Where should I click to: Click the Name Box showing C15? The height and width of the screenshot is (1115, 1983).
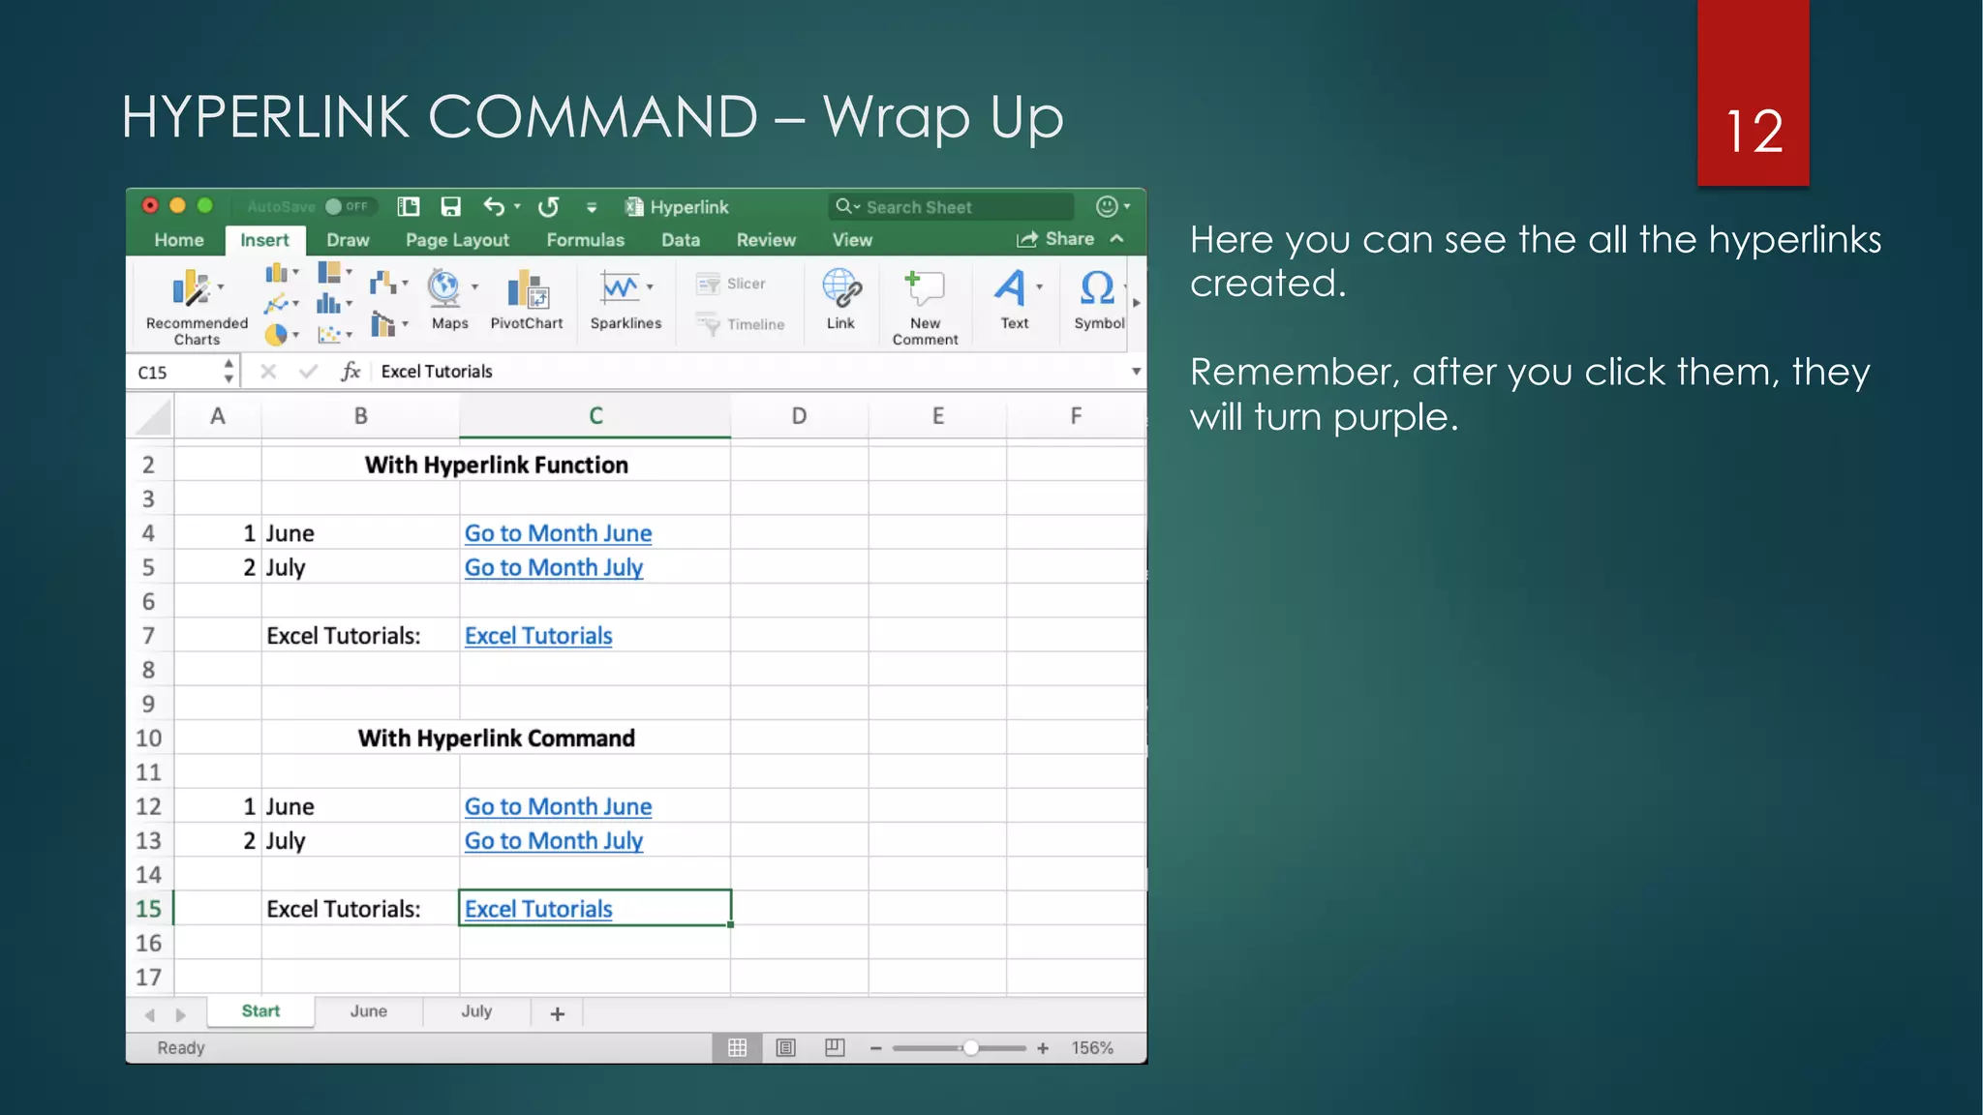coord(174,372)
